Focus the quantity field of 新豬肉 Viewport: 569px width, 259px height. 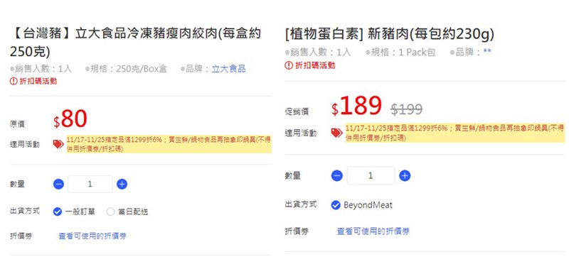pos(371,176)
